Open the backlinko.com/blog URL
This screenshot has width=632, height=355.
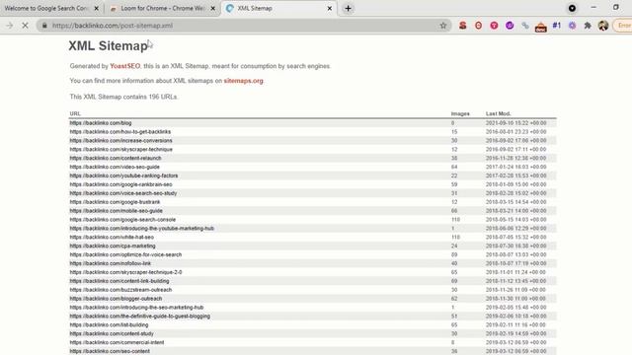[x=101, y=122]
